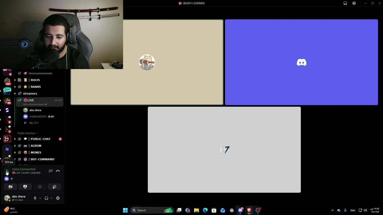Open the Windows Start menu
Image resolution: width=383 pixels, height=215 pixels.
click(125, 210)
